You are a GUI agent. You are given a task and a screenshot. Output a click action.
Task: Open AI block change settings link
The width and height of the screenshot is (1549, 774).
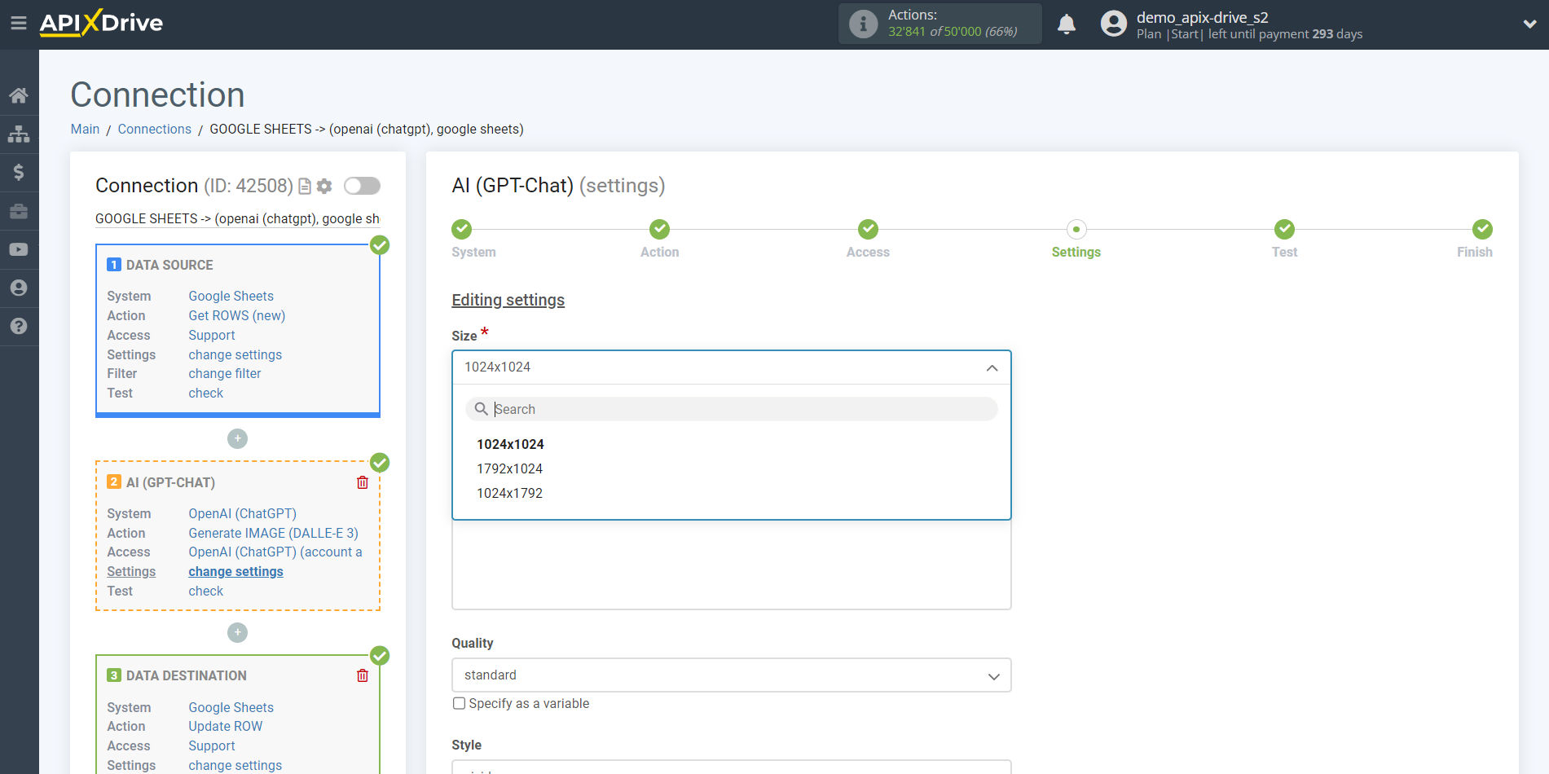pyautogui.click(x=235, y=571)
